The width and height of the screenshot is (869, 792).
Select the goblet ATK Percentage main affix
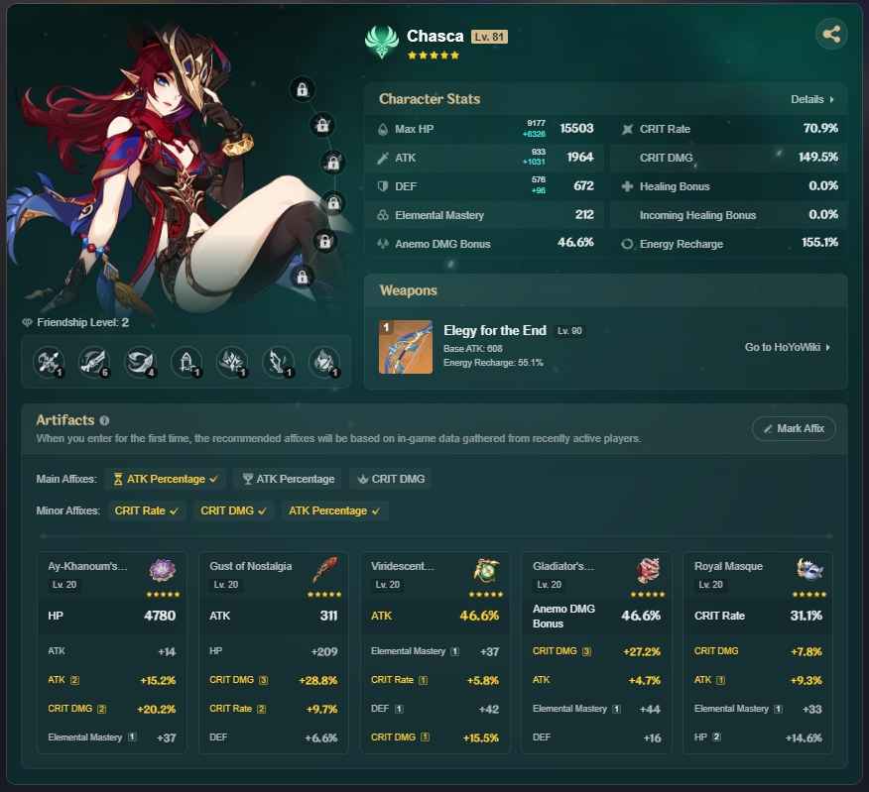(x=288, y=479)
